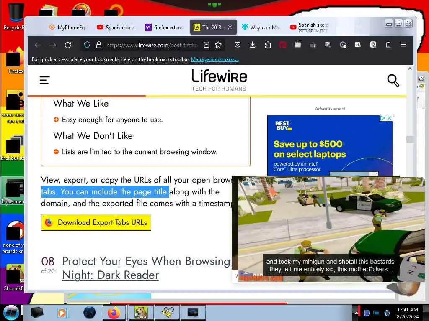Click Download Export Tabs URLs button
Screen dimensions: 429x321
click(x=96, y=222)
